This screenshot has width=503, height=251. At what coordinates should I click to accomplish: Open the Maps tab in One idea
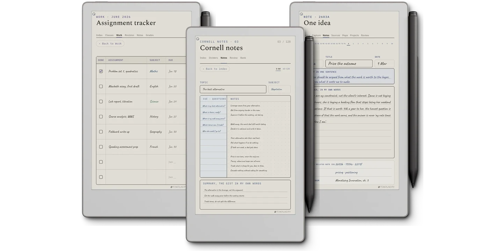pos(345,35)
